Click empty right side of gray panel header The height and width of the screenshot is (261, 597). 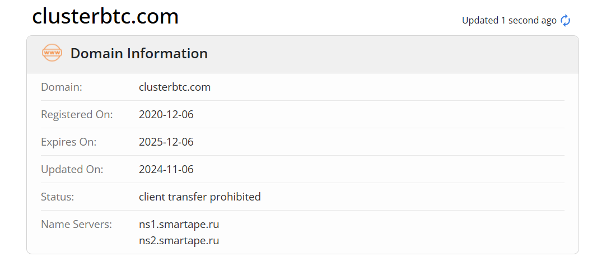pos(420,54)
